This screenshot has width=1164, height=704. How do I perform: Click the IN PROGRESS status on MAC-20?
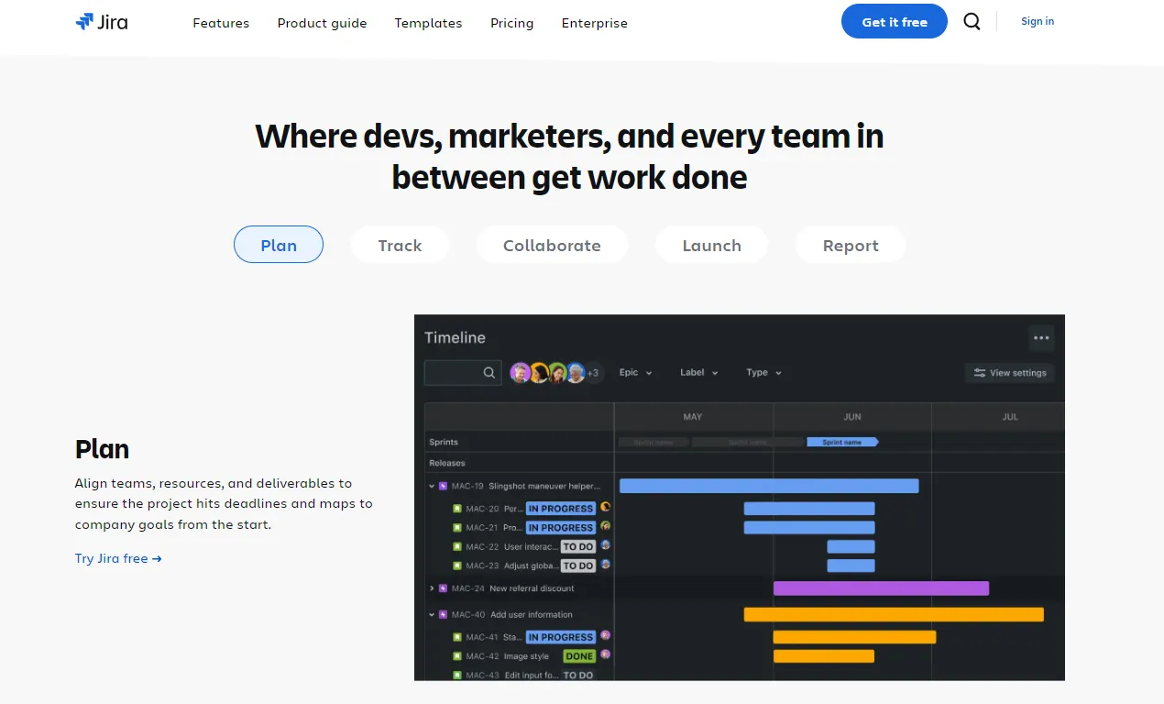(561, 508)
